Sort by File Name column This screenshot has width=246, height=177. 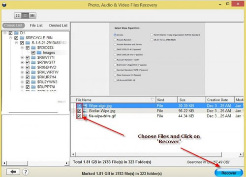click(x=113, y=100)
